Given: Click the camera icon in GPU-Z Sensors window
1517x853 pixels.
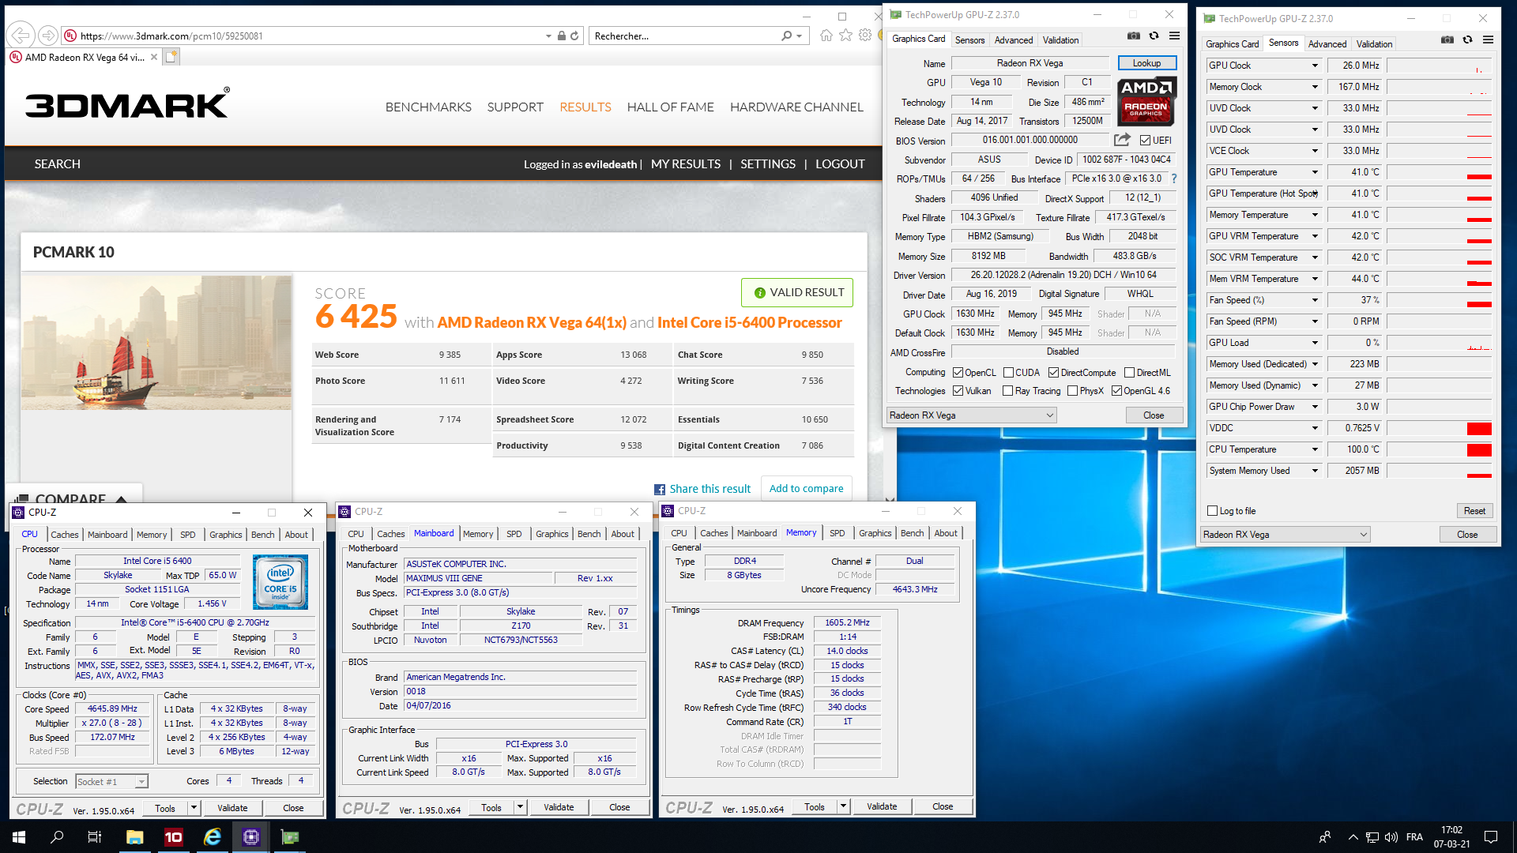Looking at the screenshot, I should coord(1447,40).
